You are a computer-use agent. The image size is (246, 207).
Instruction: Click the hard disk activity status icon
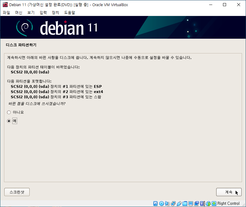tap(155, 203)
